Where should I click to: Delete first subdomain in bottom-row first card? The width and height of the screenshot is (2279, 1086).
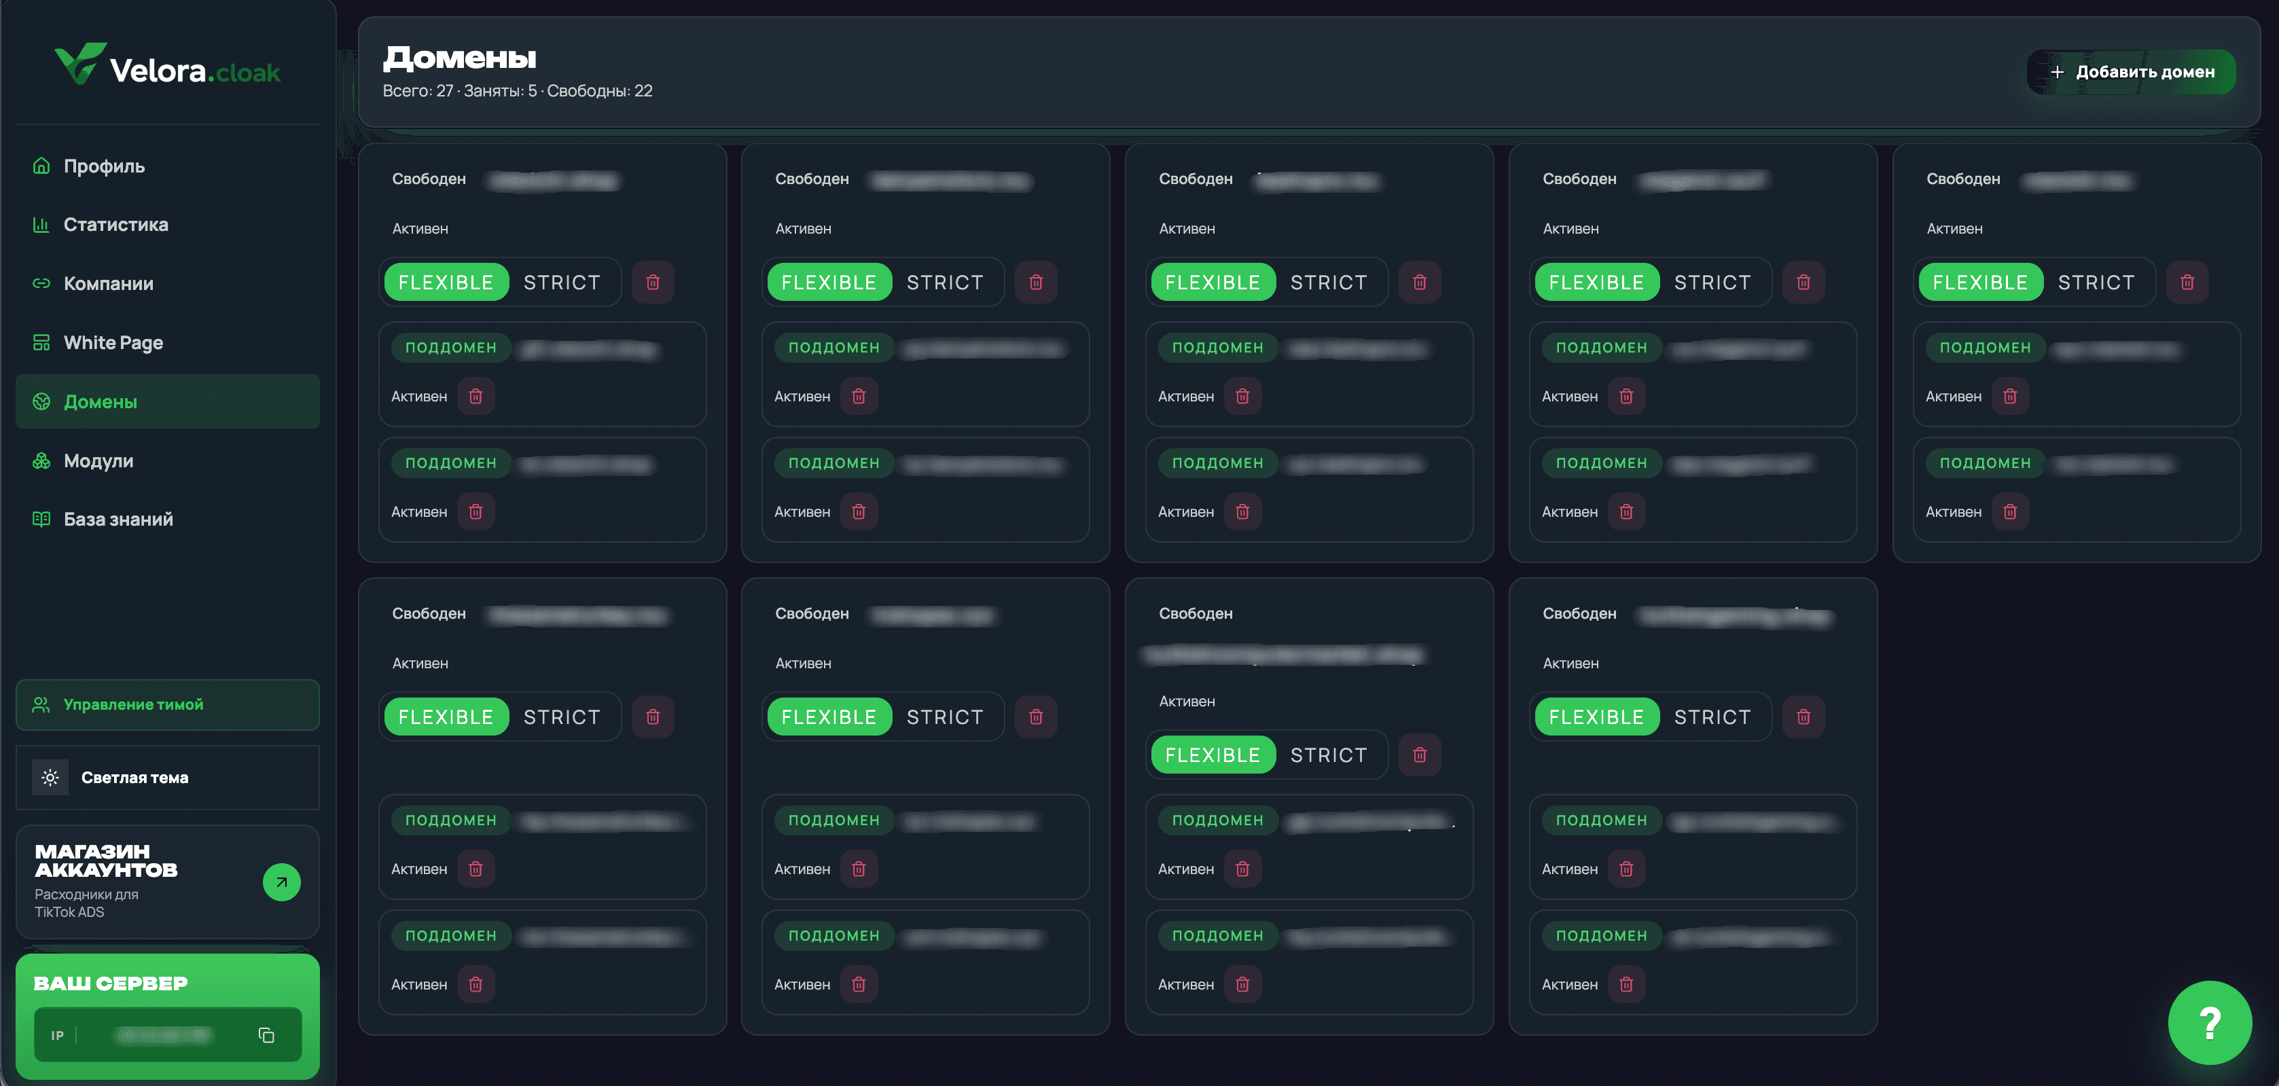point(476,869)
